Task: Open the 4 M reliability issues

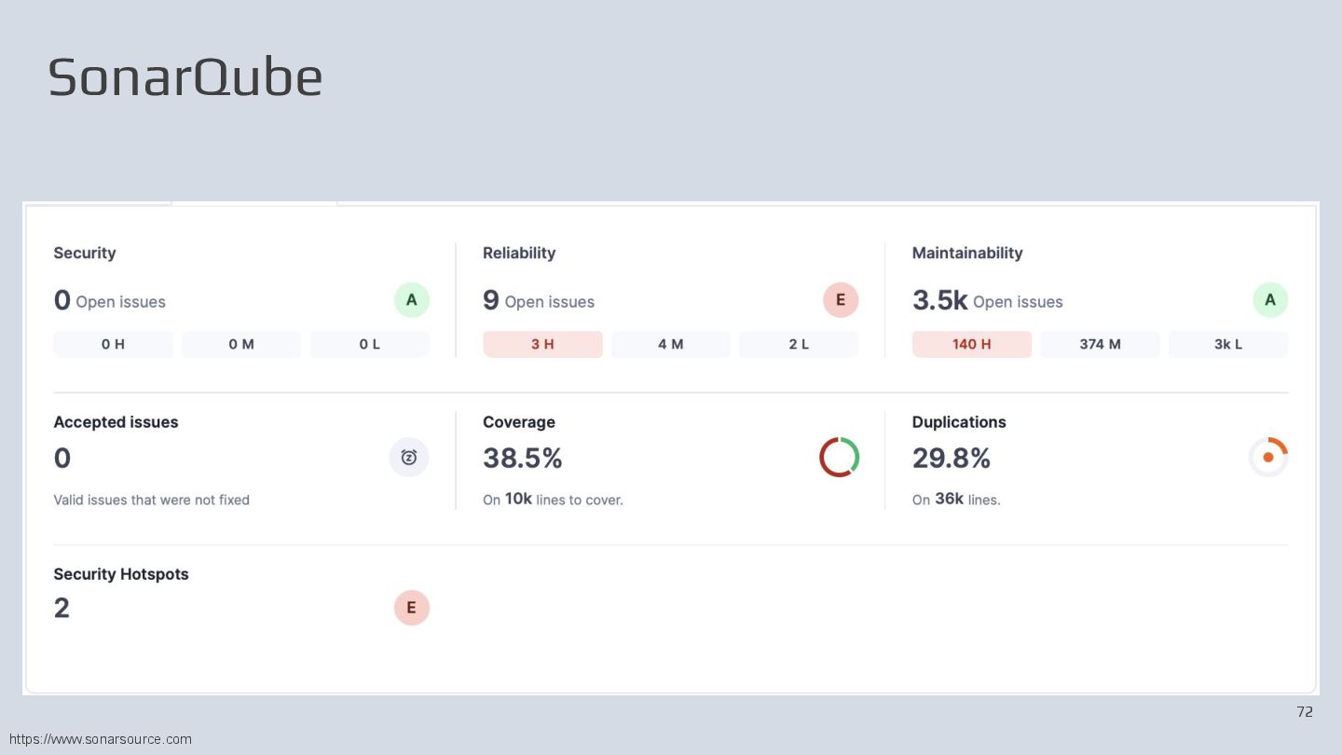Action: 670,344
